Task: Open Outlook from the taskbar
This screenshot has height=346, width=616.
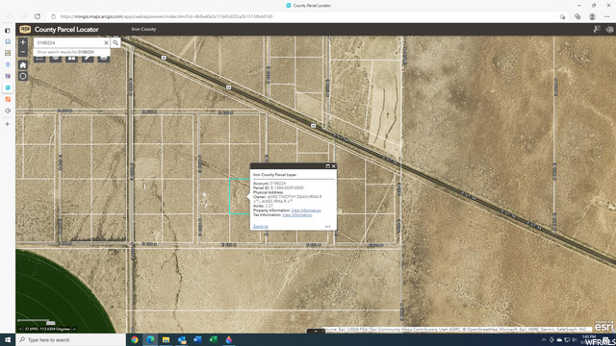Action: coord(182,339)
